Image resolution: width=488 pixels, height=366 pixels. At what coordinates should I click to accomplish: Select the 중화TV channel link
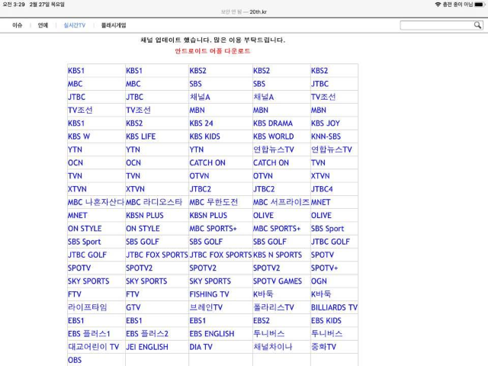pos(323,347)
